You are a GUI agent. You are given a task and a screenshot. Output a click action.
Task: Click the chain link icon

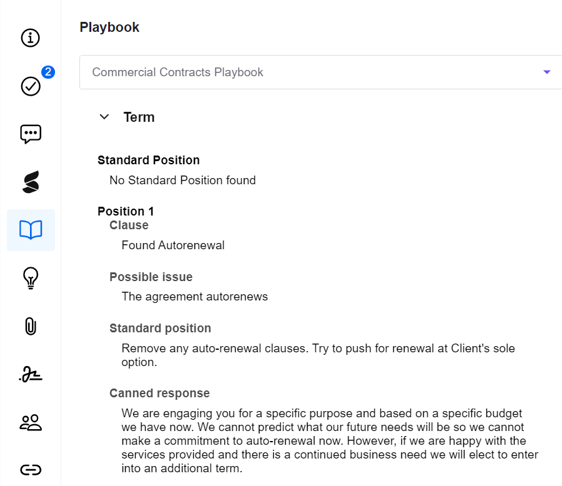pyautogui.click(x=31, y=469)
